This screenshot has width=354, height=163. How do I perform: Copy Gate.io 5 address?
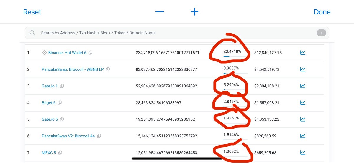tap(62, 119)
